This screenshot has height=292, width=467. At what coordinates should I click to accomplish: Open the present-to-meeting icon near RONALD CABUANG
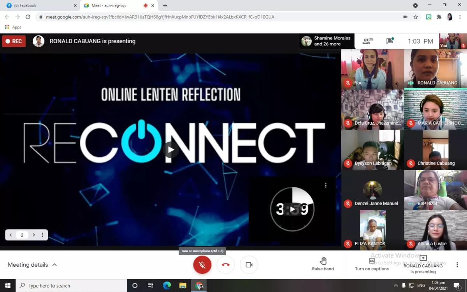(x=423, y=258)
